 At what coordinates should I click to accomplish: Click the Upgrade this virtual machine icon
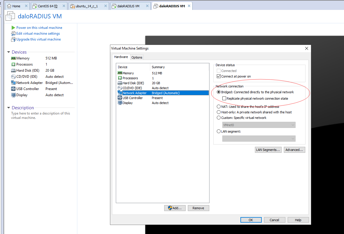(13, 39)
